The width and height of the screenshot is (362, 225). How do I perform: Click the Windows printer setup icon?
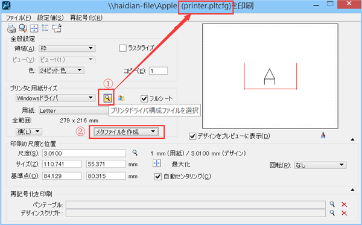pyautogui.click(x=121, y=98)
